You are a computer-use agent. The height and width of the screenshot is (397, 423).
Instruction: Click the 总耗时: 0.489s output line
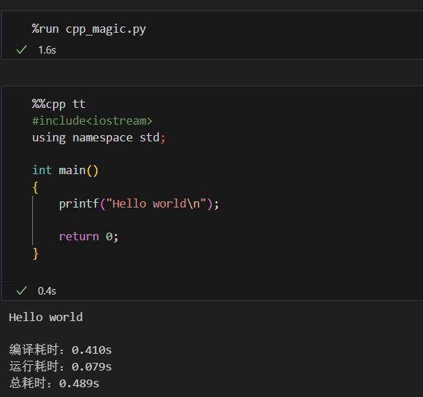click(x=54, y=383)
